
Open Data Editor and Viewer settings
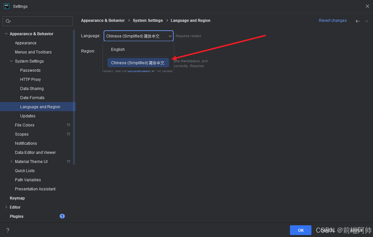tap(35, 152)
